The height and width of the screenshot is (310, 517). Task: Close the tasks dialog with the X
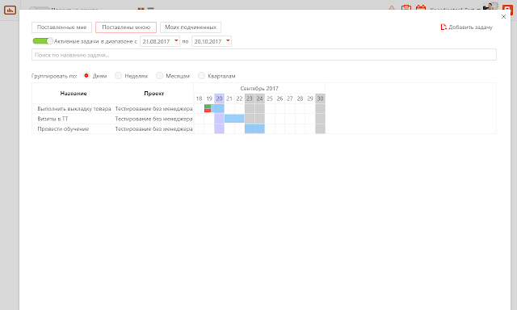coord(503,16)
